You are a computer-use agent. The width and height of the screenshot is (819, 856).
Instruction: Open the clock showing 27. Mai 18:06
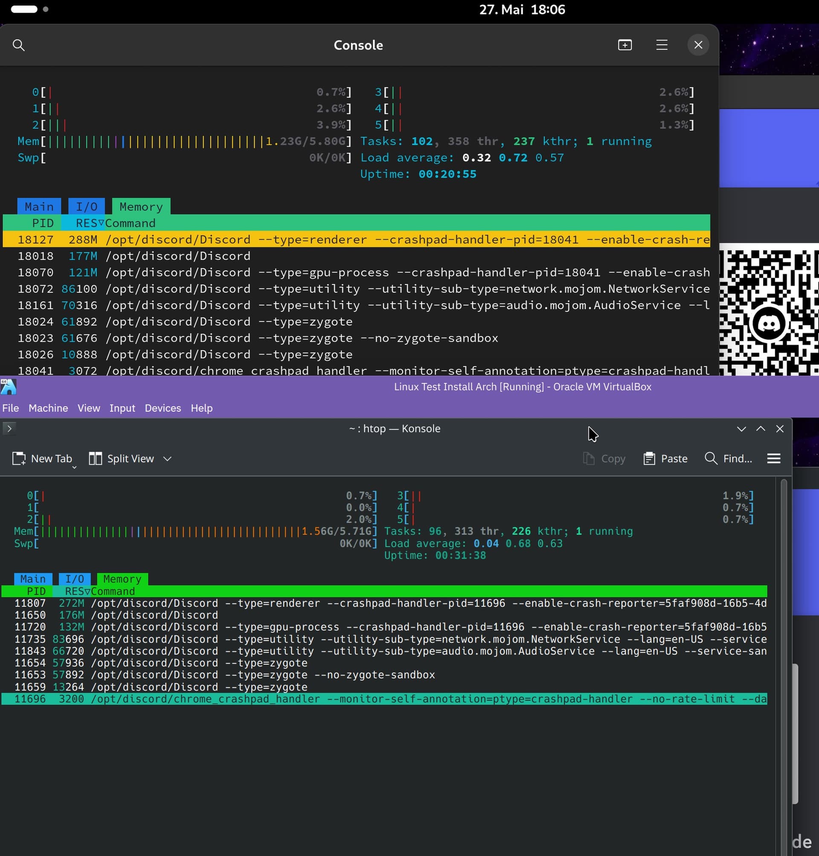coord(522,10)
